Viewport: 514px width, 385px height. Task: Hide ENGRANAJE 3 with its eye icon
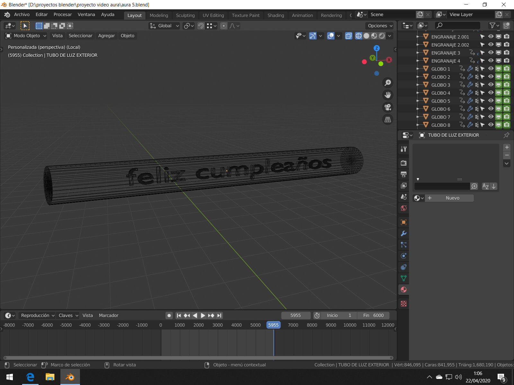tap(491, 52)
